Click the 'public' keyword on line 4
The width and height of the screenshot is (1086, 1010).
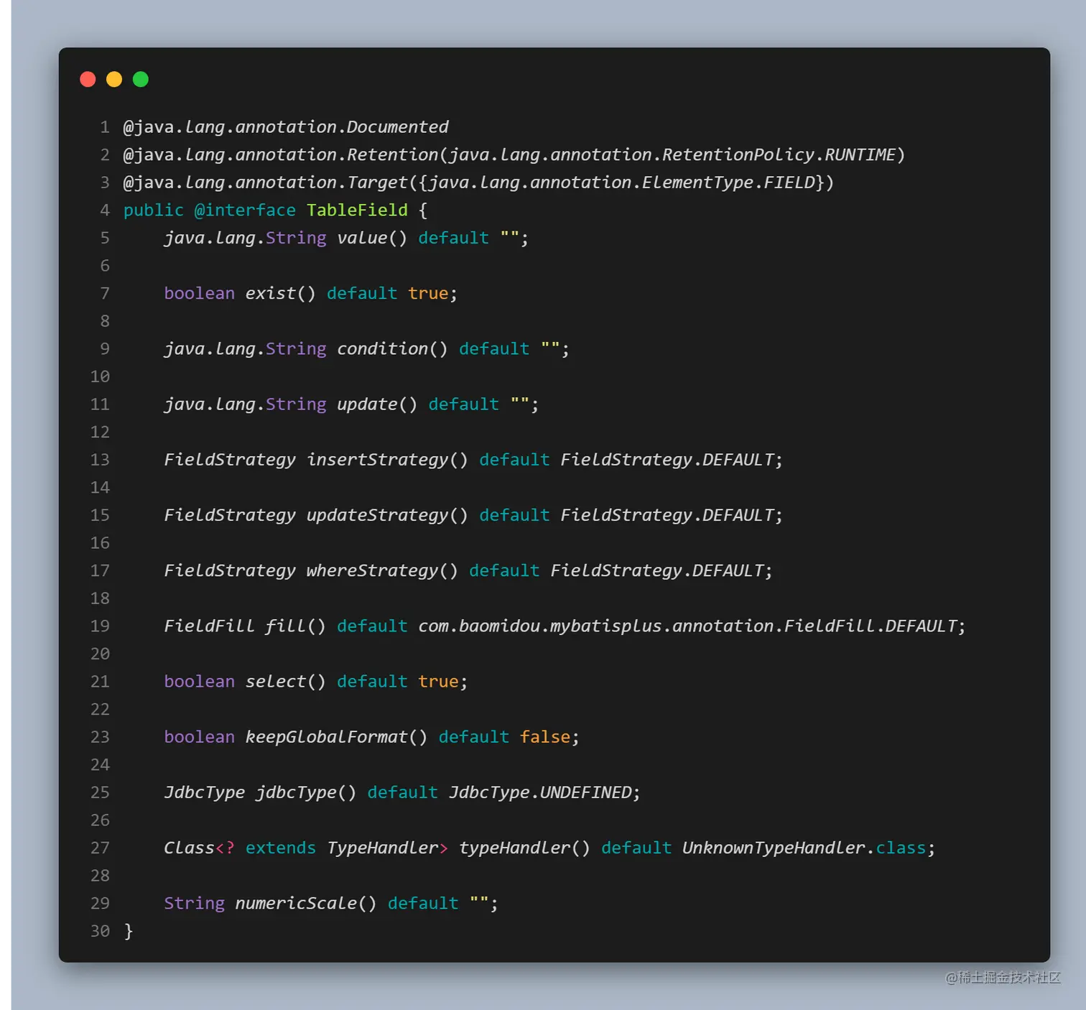click(x=154, y=210)
